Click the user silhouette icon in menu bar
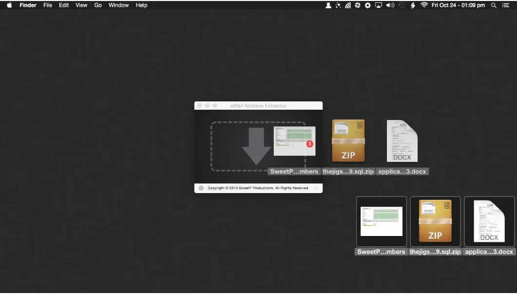Screen dimensions: 517x295 (328, 5)
